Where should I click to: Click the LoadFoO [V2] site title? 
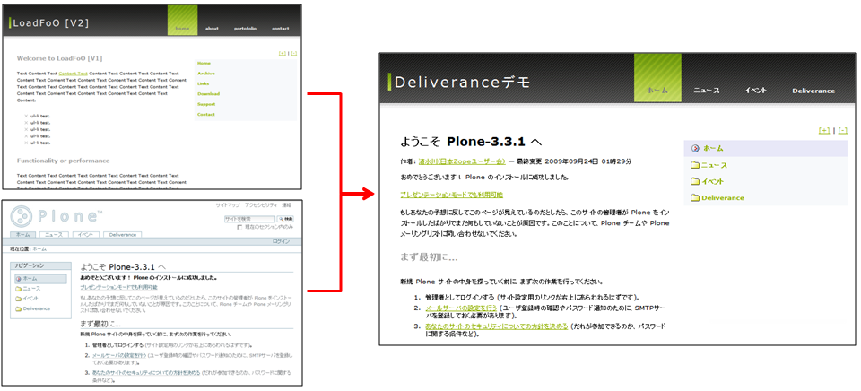point(50,23)
